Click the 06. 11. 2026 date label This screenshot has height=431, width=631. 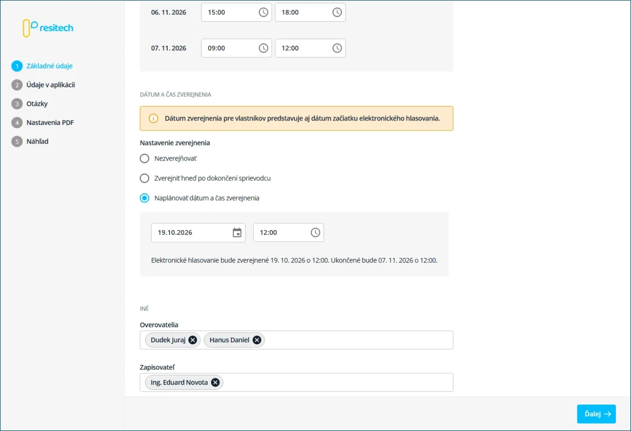[x=169, y=12]
